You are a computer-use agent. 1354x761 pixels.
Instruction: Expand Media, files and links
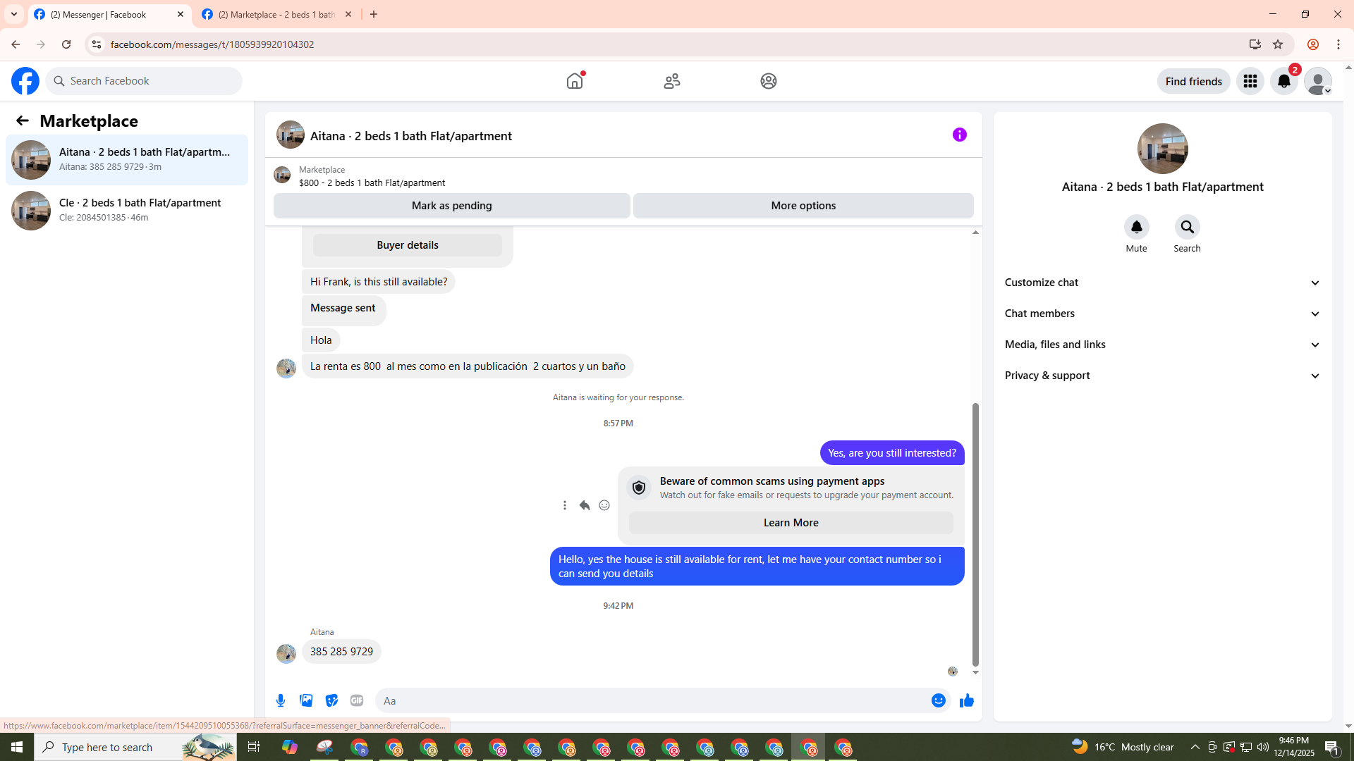pos(1162,345)
